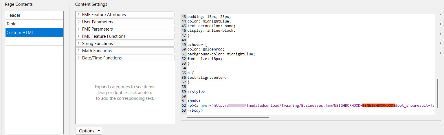Click the highlighted $(NEIGHBORHOOD) parameter in code
444x135 pixels.
tap(378, 106)
